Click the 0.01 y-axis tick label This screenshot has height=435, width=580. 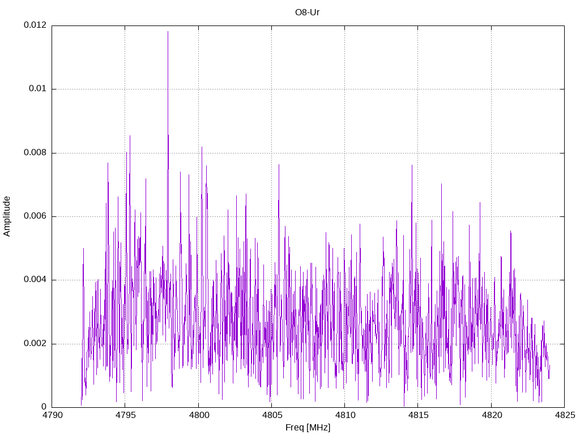[x=38, y=89]
